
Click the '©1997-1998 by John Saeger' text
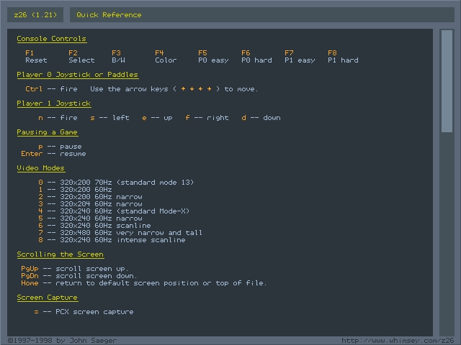[62, 341]
